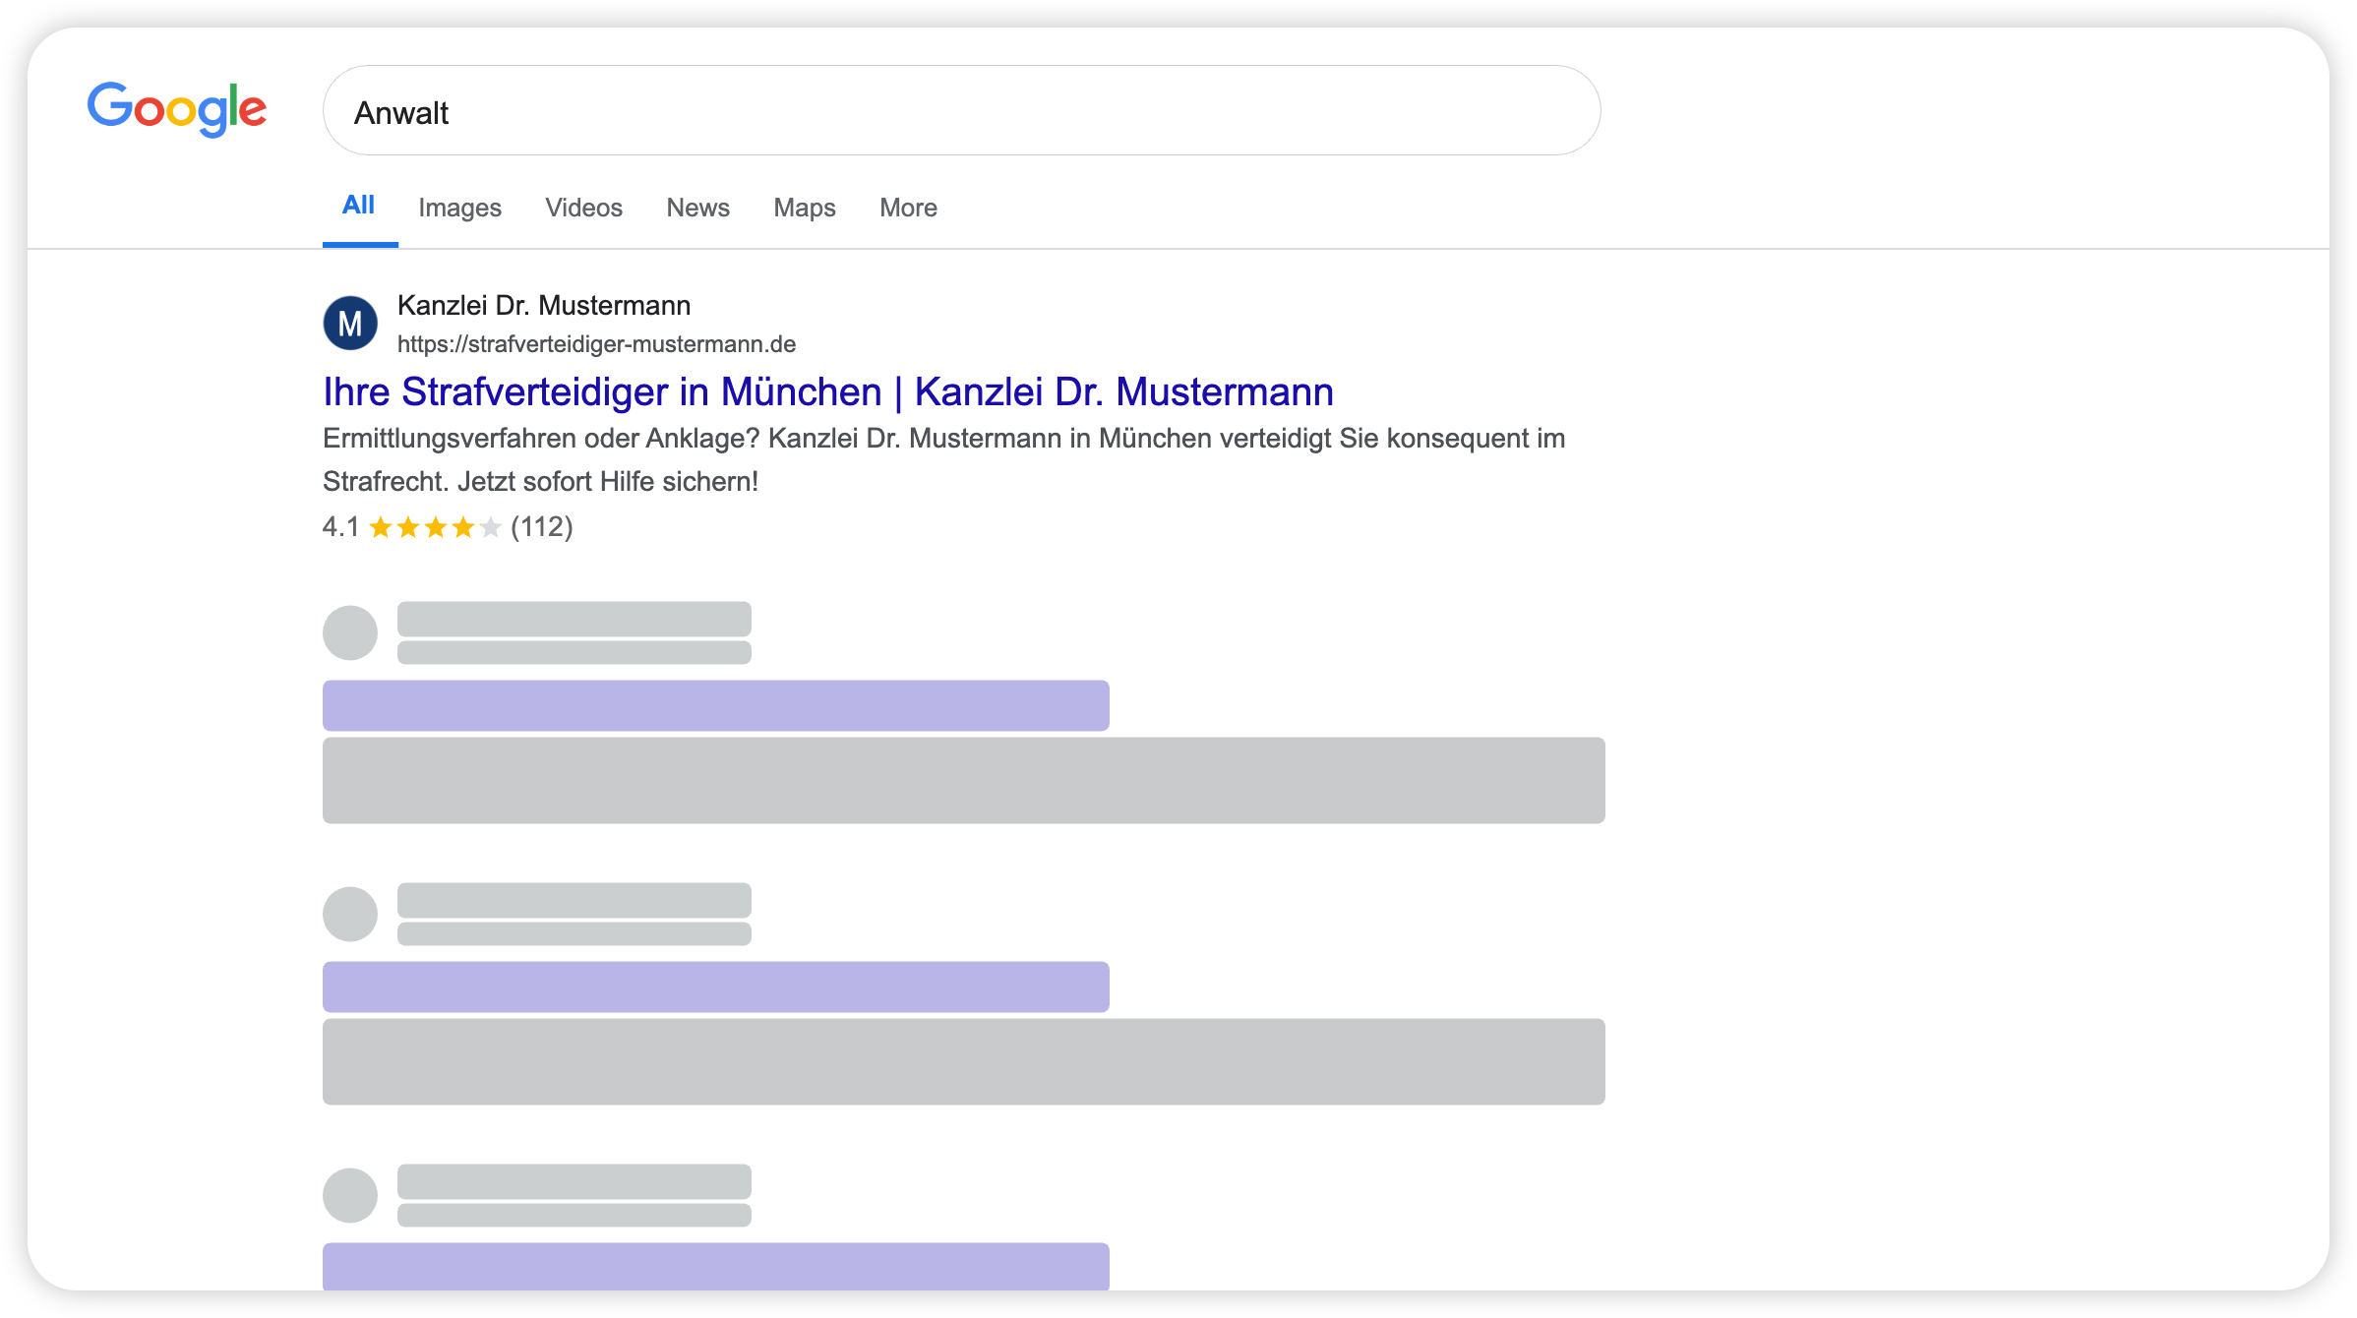
Task: Open the Maps tab
Action: point(804,208)
